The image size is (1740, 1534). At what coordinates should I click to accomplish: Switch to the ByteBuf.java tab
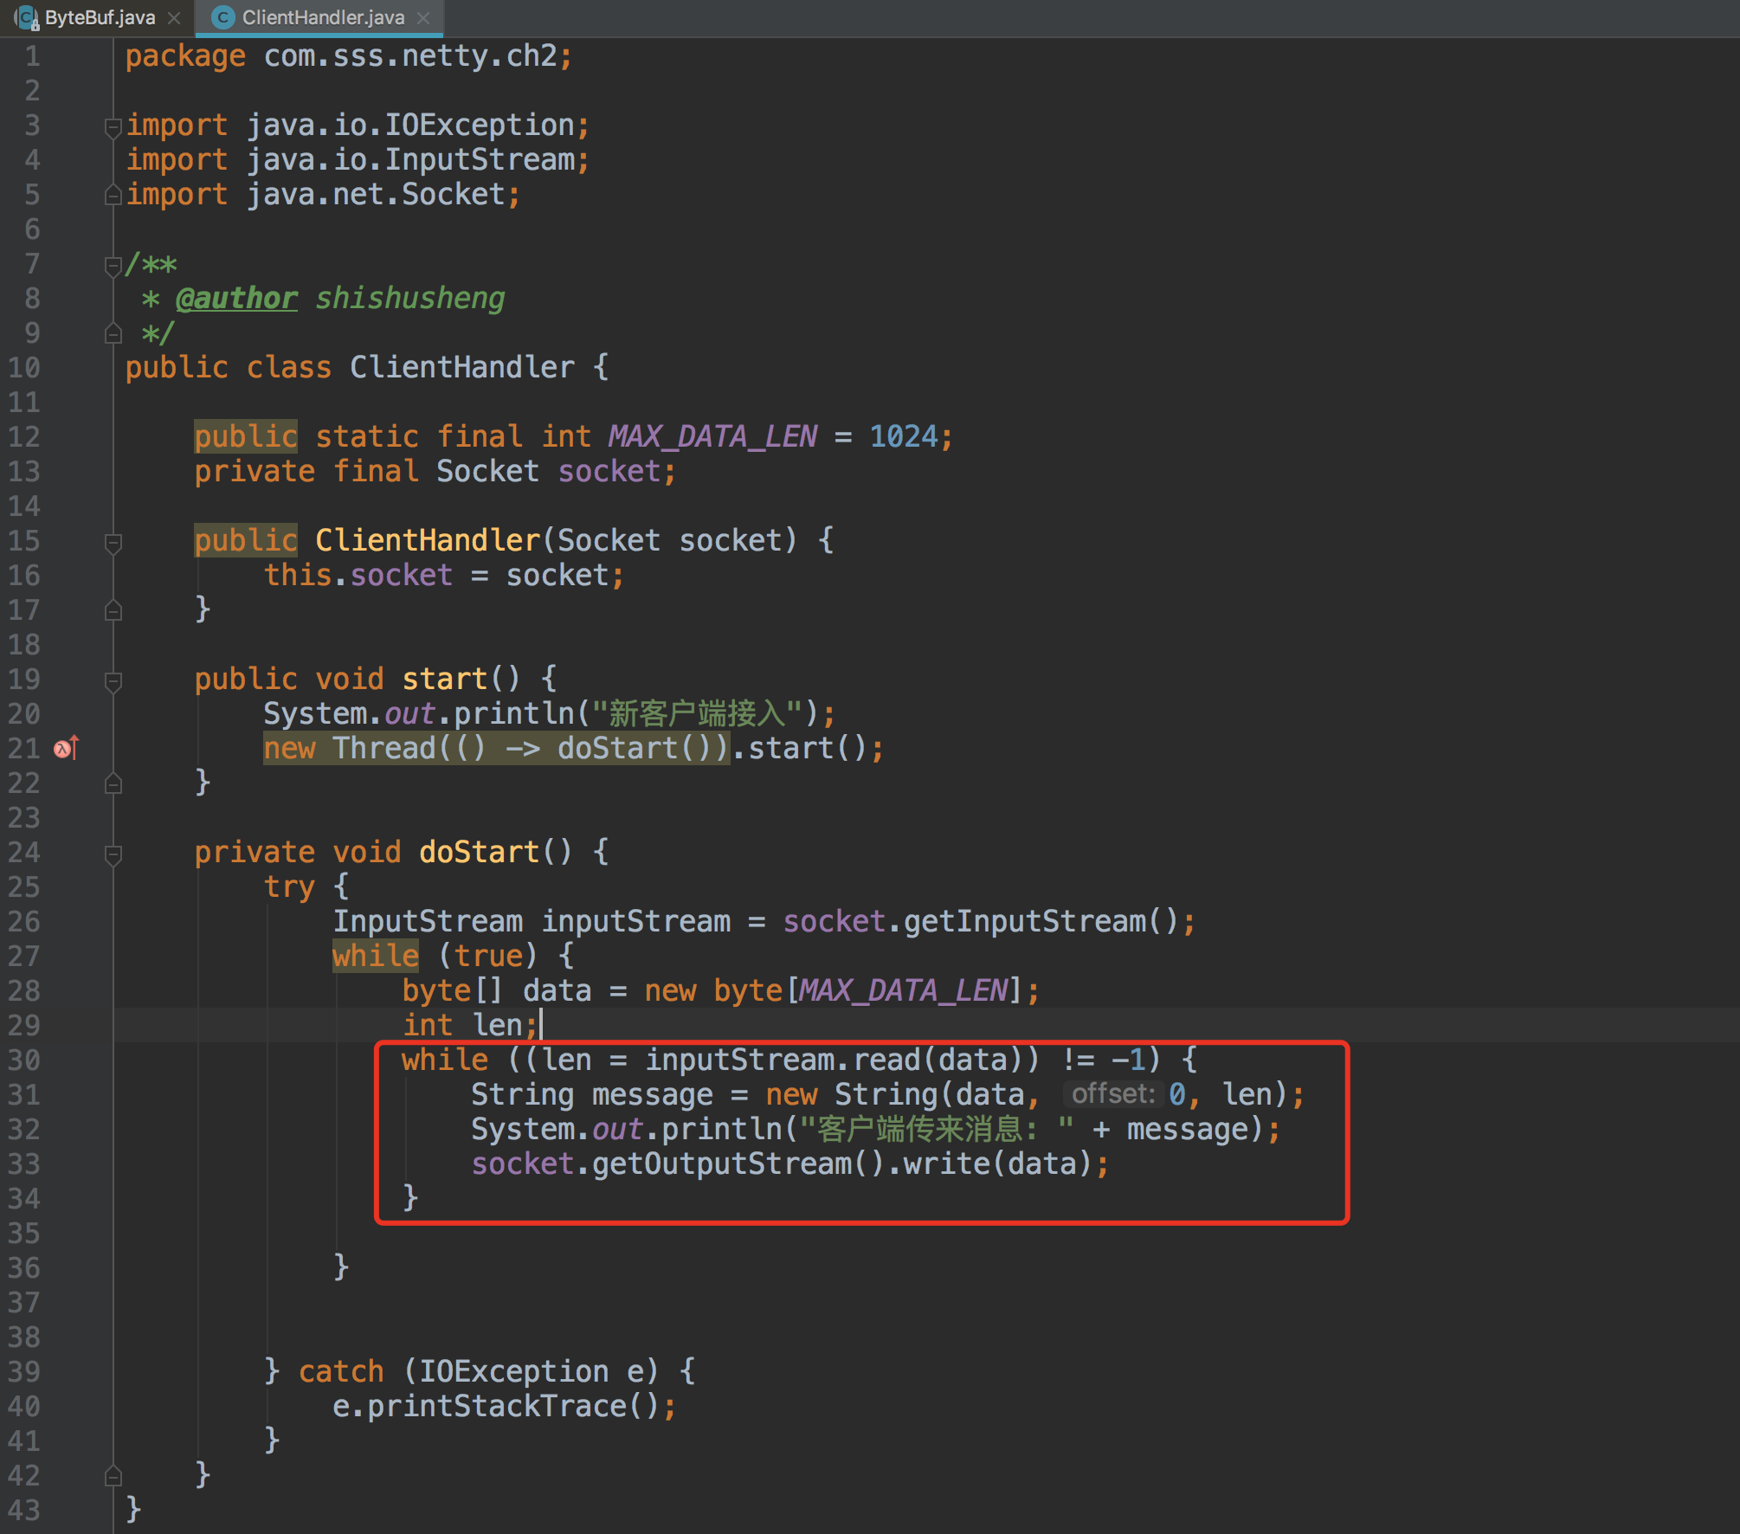pyautogui.click(x=100, y=17)
